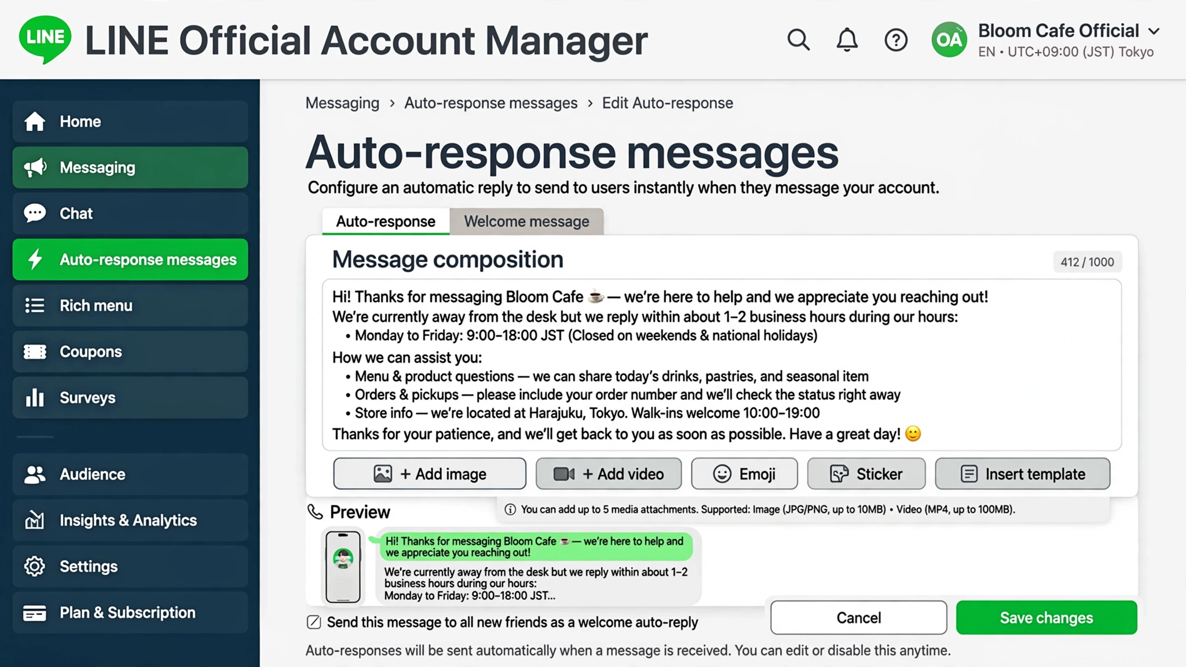
Task: Click the Message composition heading
Action: [448, 260]
